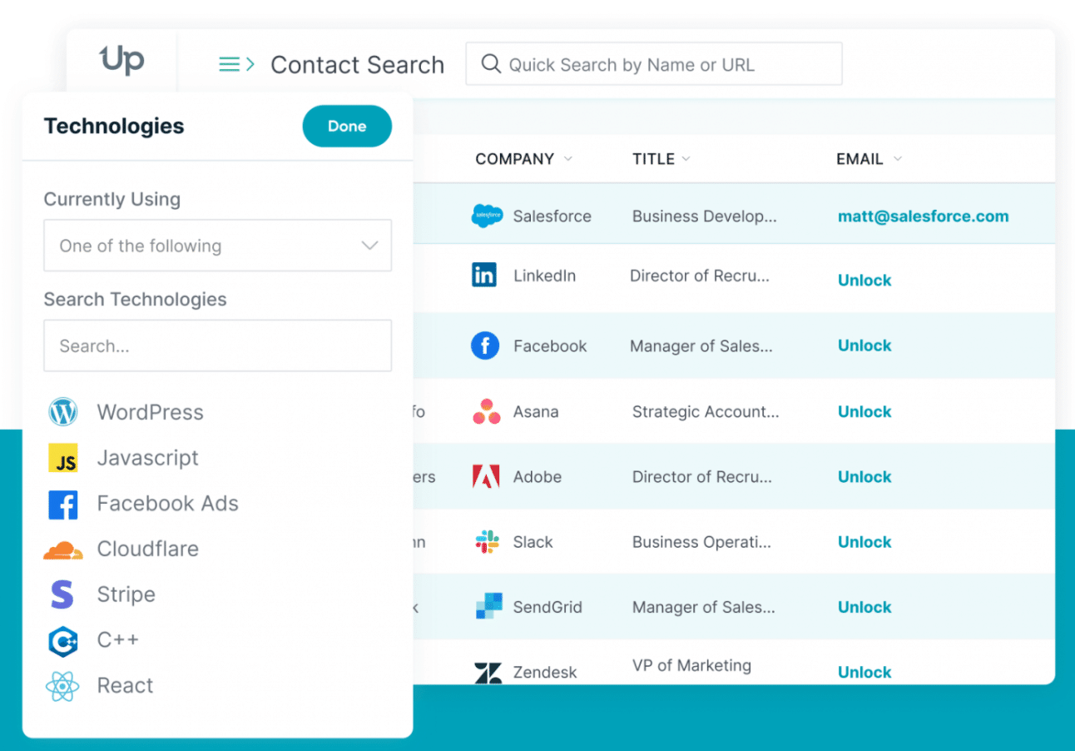Screen dimensions: 1075x751
Task: Click the Slack company name
Action: point(533,542)
